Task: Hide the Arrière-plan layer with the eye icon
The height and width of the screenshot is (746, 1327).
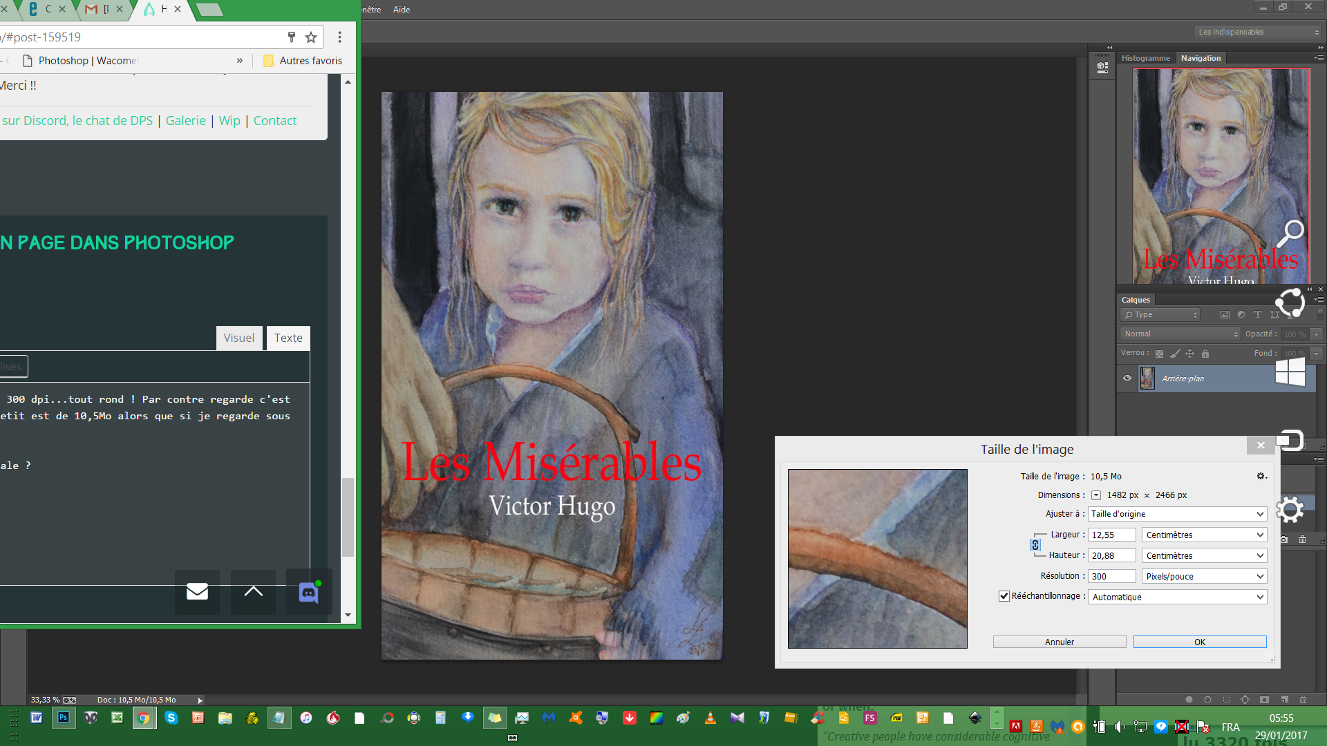Action: (1127, 379)
